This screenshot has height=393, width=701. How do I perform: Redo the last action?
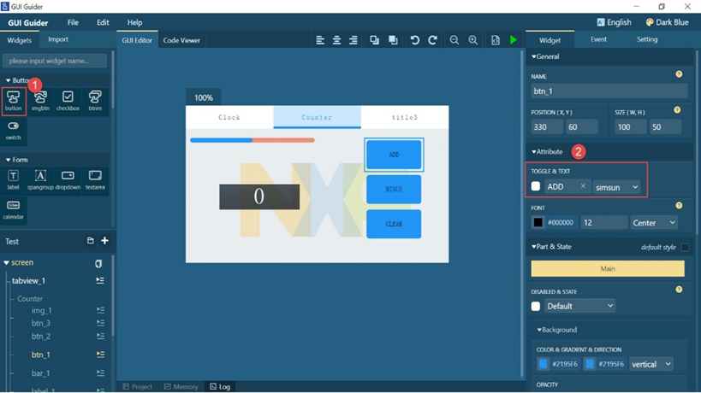[432, 40]
